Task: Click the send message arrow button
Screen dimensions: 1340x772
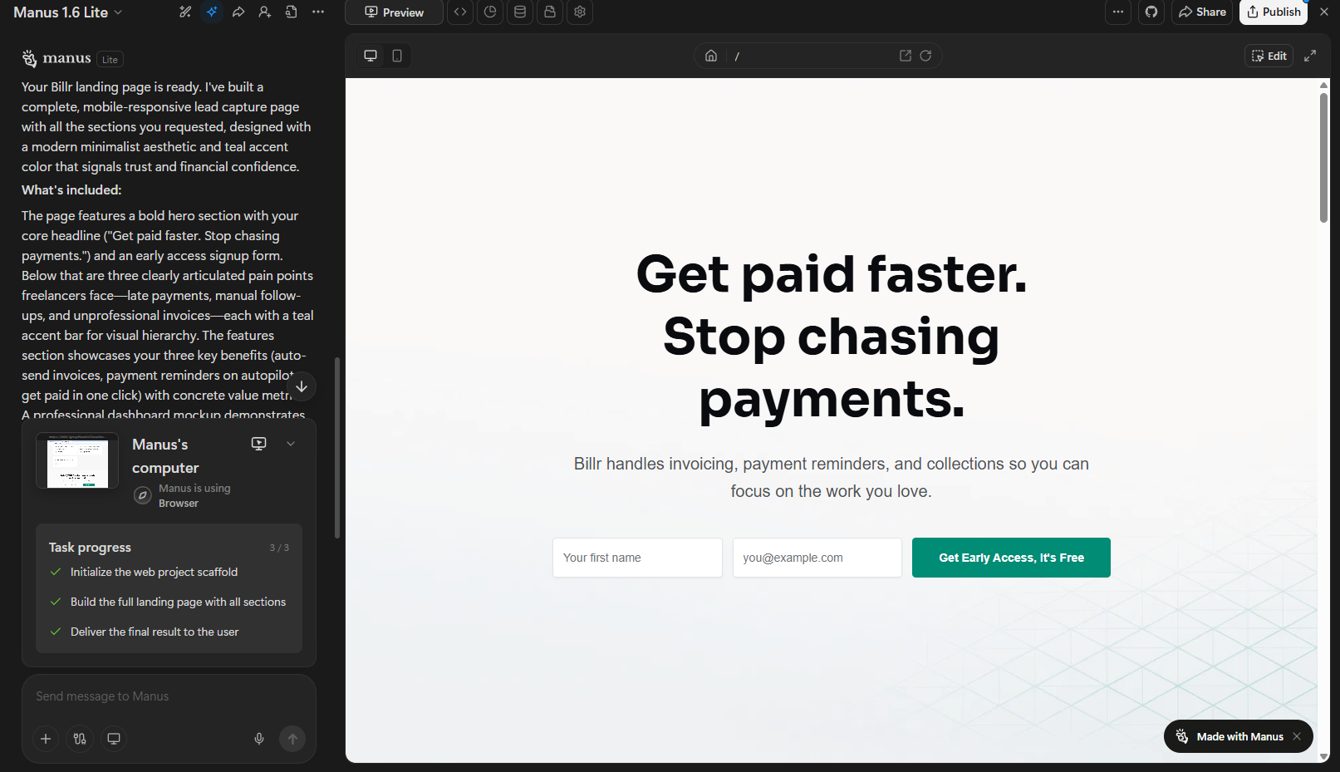Action: tap(292, 739)
